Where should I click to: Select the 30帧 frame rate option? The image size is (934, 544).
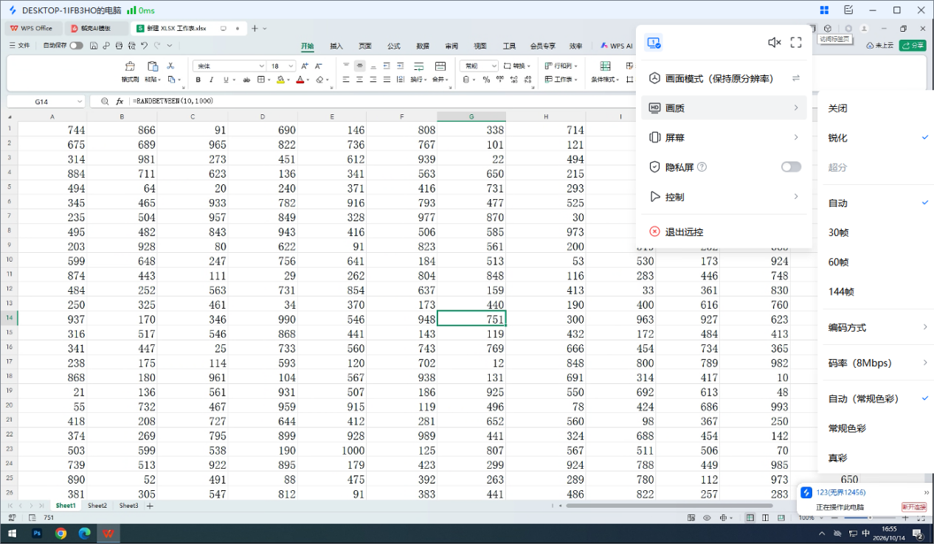pyautogui.click(x=839, y=233)
